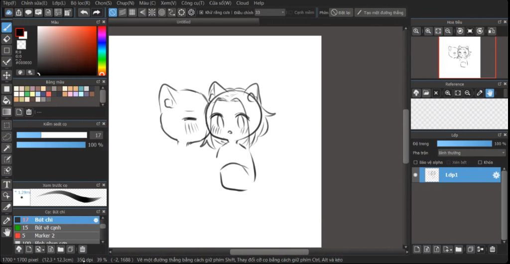Add a new layer in layer panel
Viewport: 510px width, 264px height.
click(x=417, y=250)
